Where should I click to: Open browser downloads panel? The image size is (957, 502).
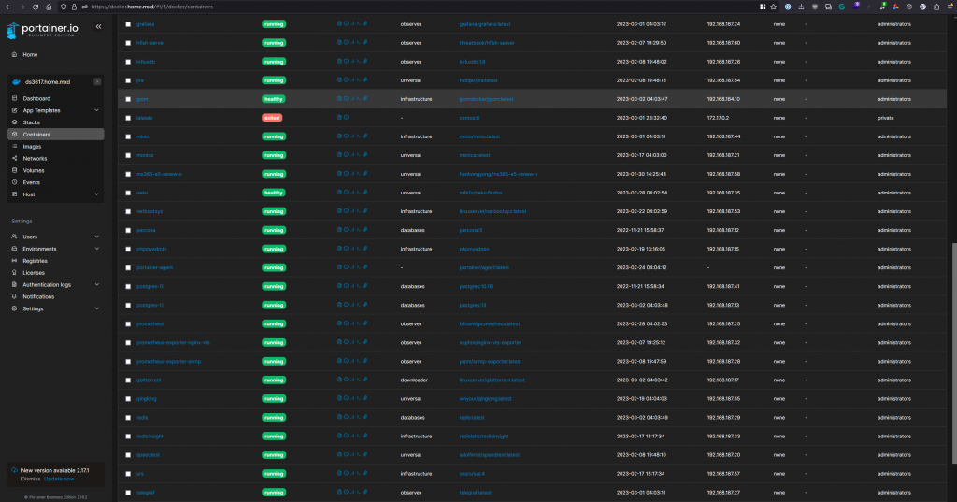(801, 7)
